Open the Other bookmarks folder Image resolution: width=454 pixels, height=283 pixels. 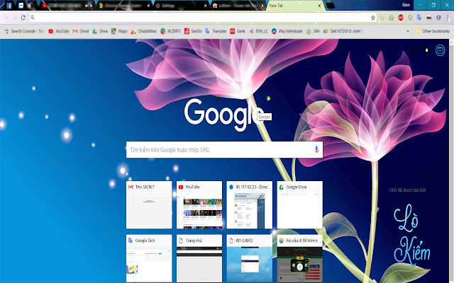(433, 31)
